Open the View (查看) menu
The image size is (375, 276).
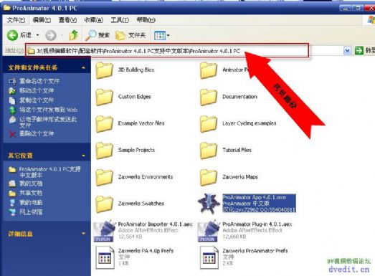click(67, 20)
